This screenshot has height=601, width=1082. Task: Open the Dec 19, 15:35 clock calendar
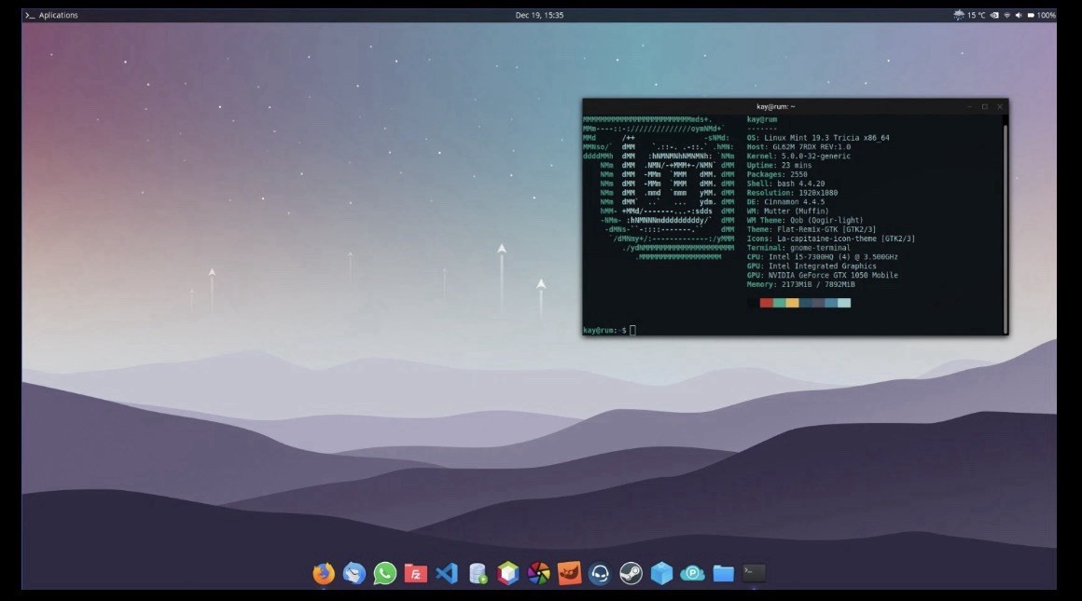pyautogui.click(x=540, y=15)
